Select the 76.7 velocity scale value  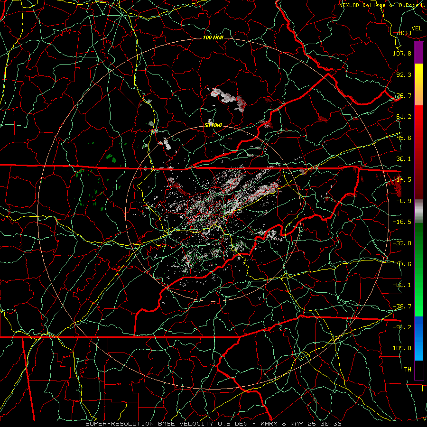point(404,95)
